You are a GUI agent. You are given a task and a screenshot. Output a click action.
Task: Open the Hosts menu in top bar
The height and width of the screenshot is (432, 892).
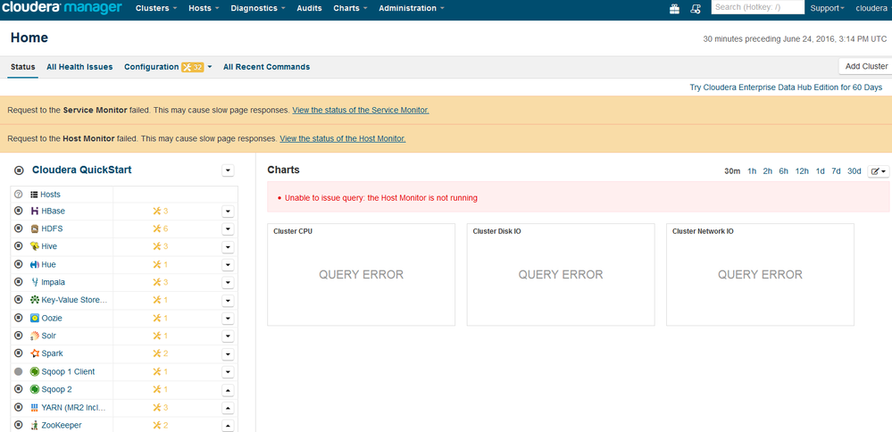point(204,9)
